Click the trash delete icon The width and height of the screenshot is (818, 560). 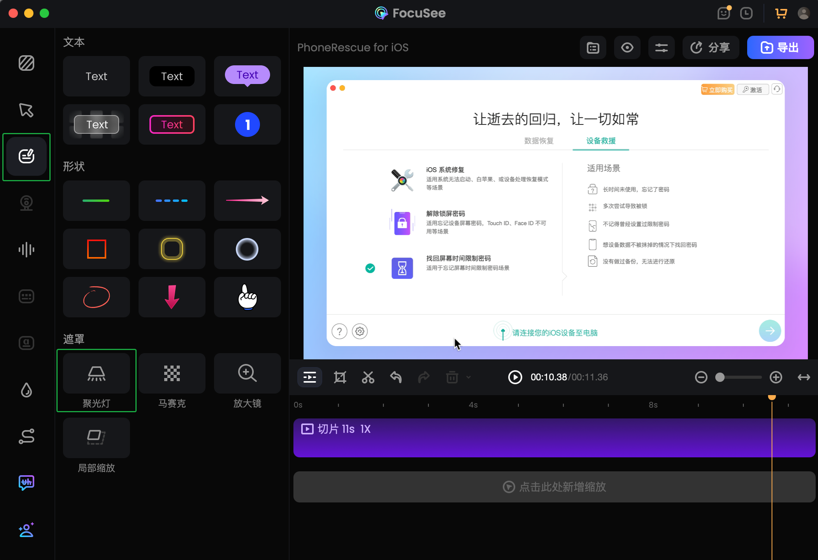(x=452, y=377)
